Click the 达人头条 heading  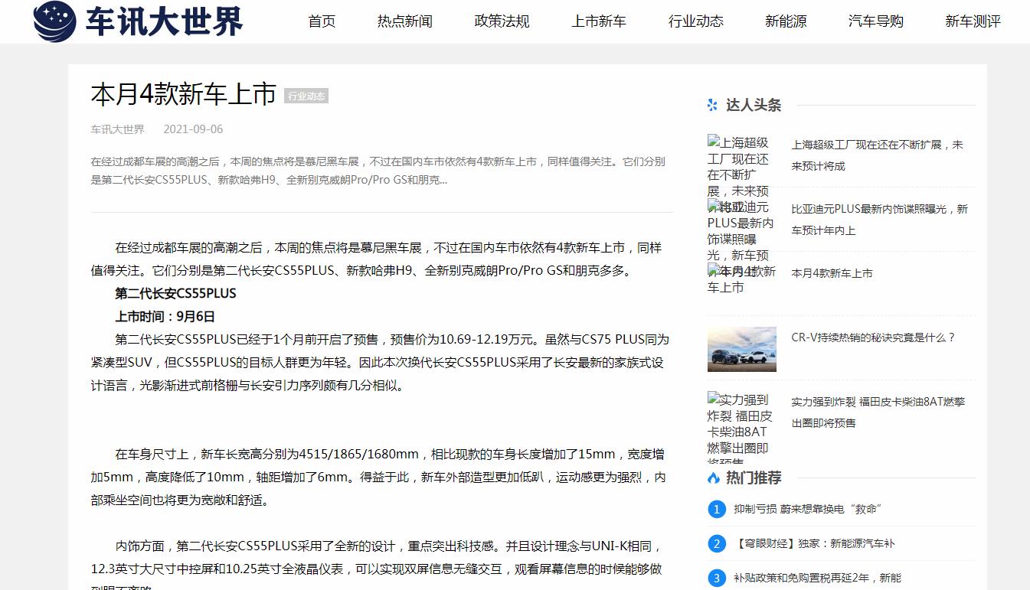tap(754, 105)
